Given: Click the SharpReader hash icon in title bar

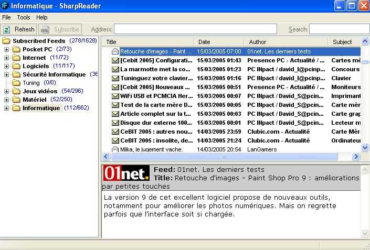Looking at the screenshot, I should tap(5, 5).
